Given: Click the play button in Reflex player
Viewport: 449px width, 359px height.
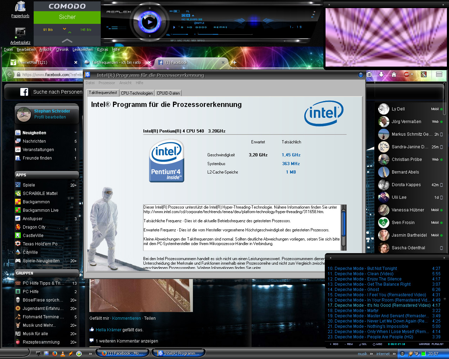Looking at the screenshot, I should point(150,22).
